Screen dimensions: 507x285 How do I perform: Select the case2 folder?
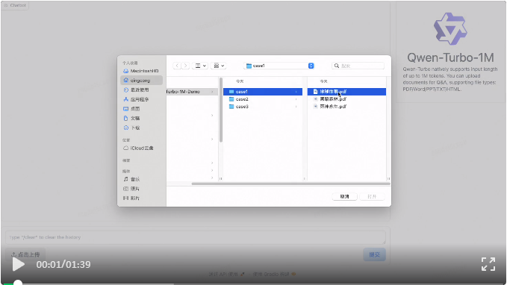pyautogui.click(x=263, y=99)
